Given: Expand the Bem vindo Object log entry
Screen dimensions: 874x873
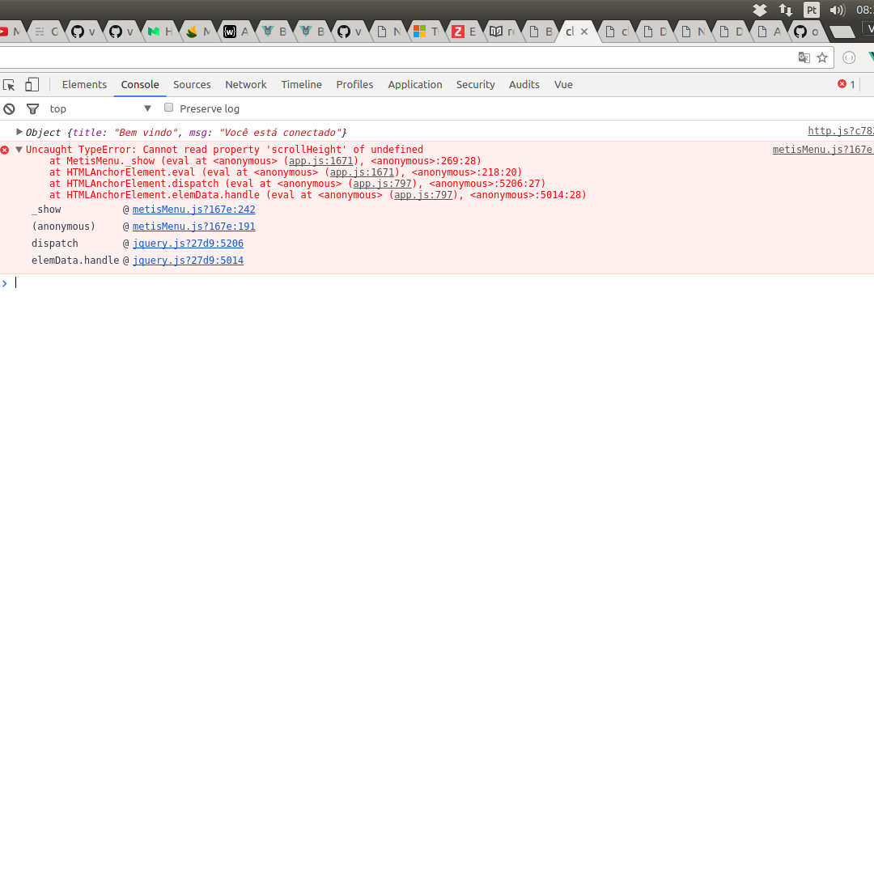Looking at the screenshot, I should 19,132.
